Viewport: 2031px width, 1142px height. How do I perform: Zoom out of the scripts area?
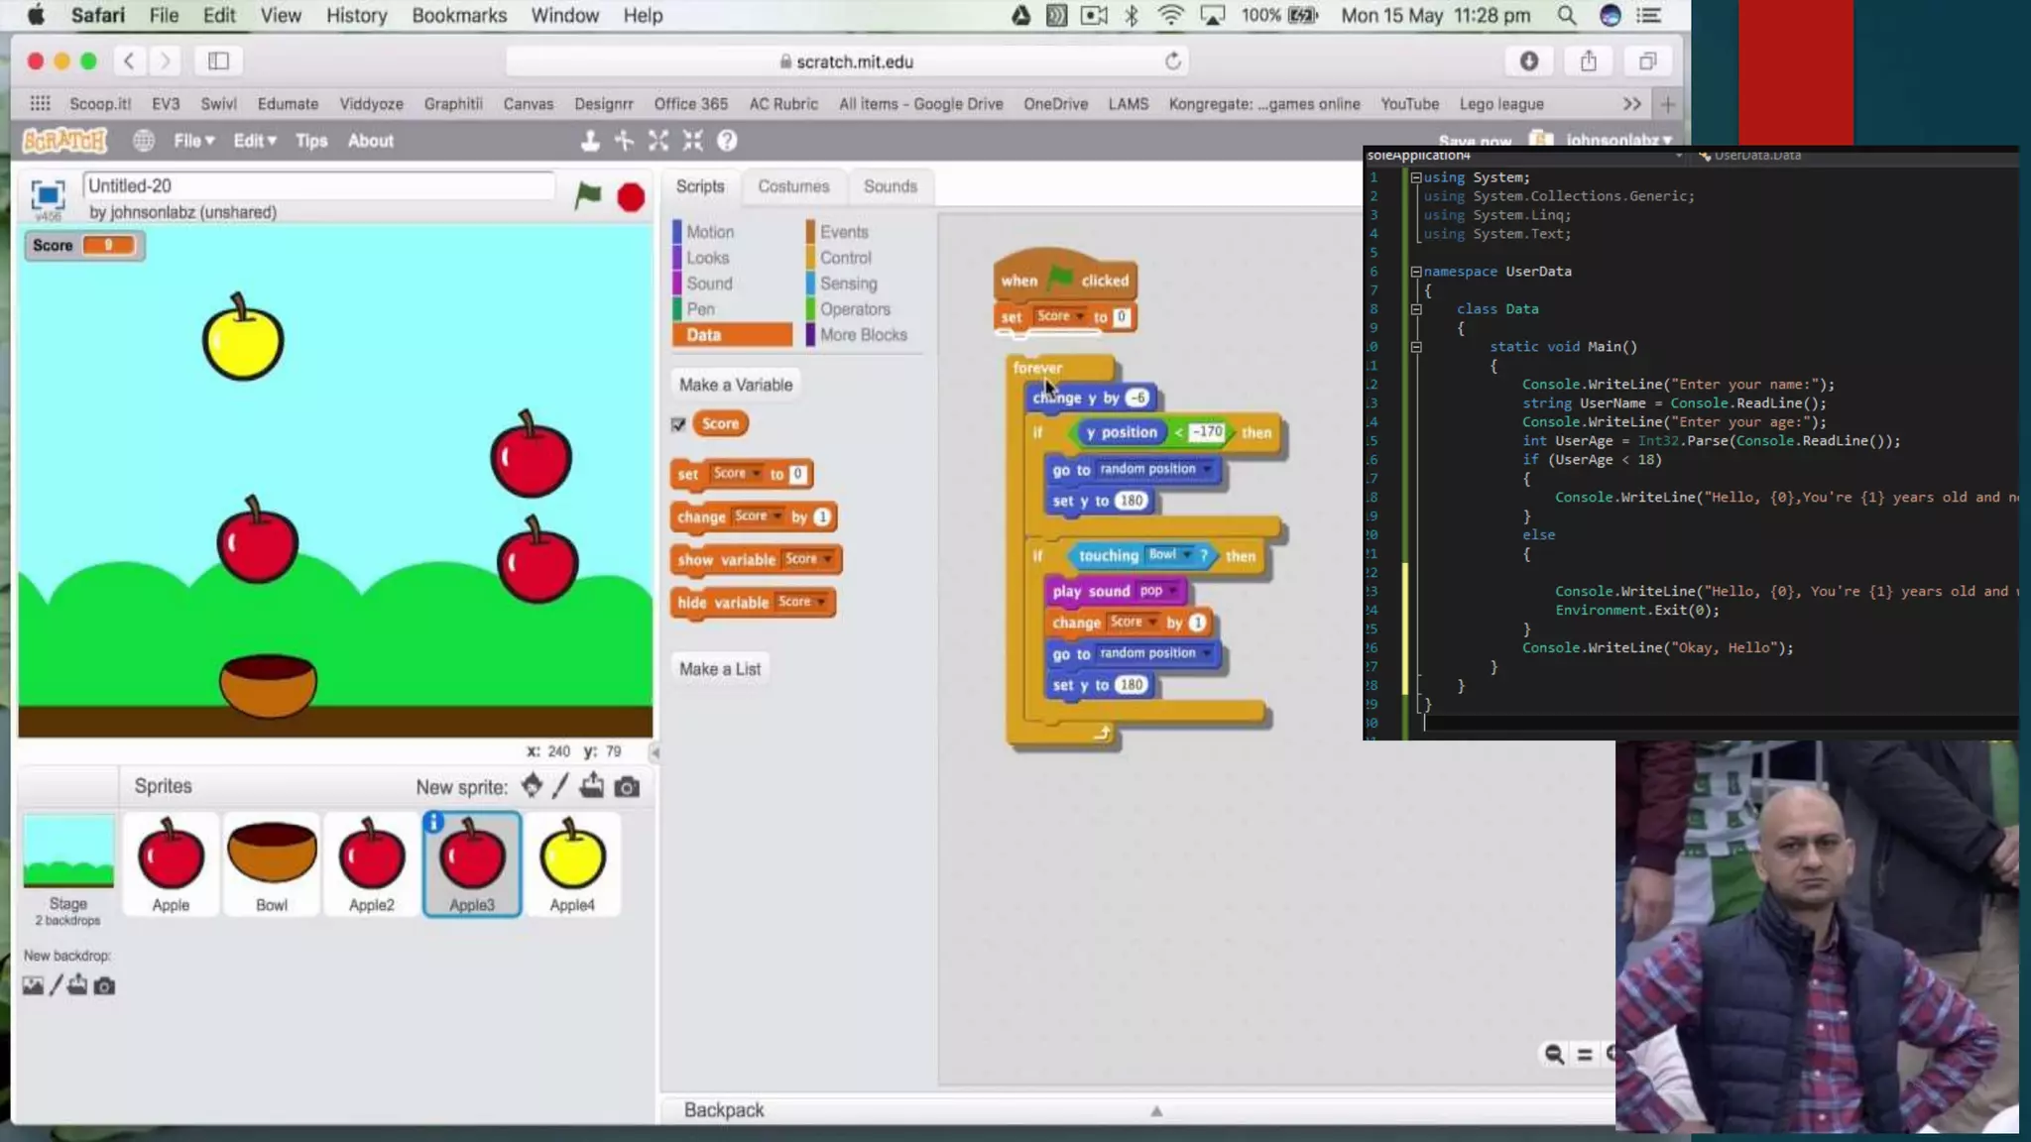click(x=1554, y=1054)
